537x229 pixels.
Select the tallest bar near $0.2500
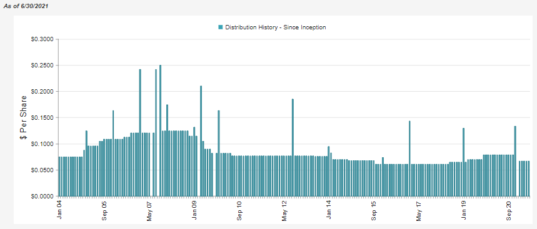pyautogui.click(x=160, y=130)
